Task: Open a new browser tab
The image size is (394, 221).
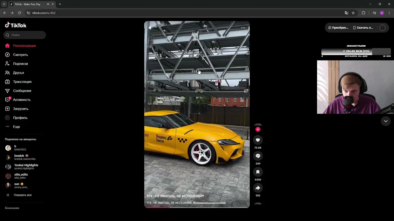Action: point(60,4)
